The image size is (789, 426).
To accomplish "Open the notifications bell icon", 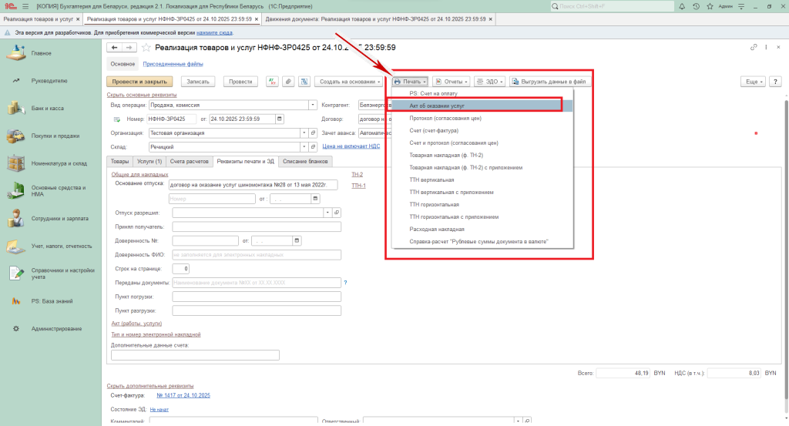I will 683,6.
